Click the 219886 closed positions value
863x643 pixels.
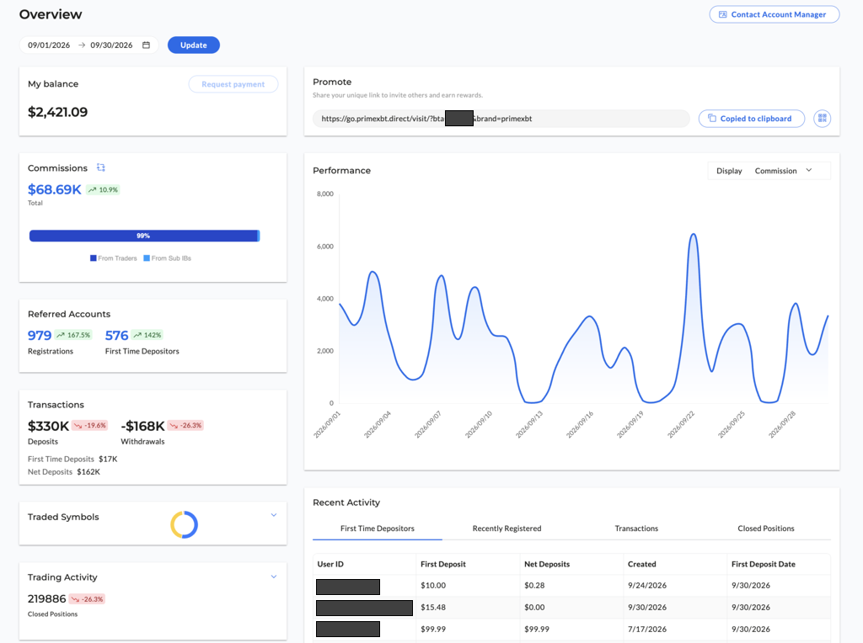pos(47,598)
